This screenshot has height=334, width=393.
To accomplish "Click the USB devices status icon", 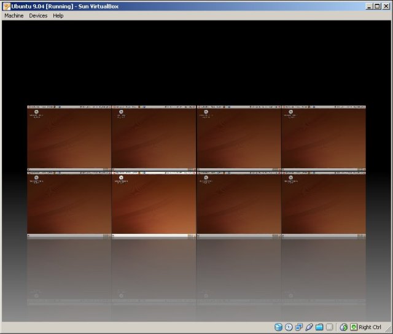I will click(x=309, y=327).
